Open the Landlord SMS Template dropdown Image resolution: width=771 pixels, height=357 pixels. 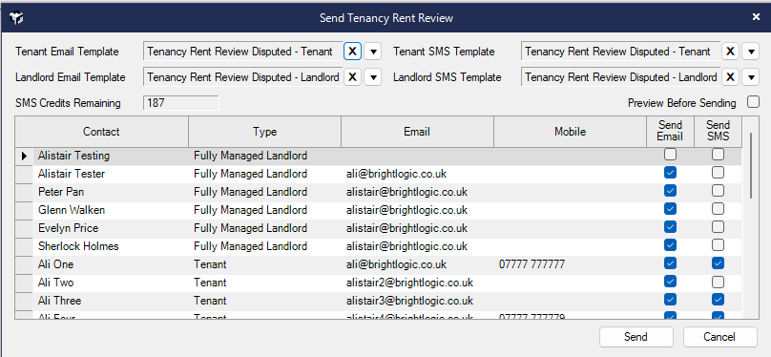pyautogui.click(x=750, y=77)
